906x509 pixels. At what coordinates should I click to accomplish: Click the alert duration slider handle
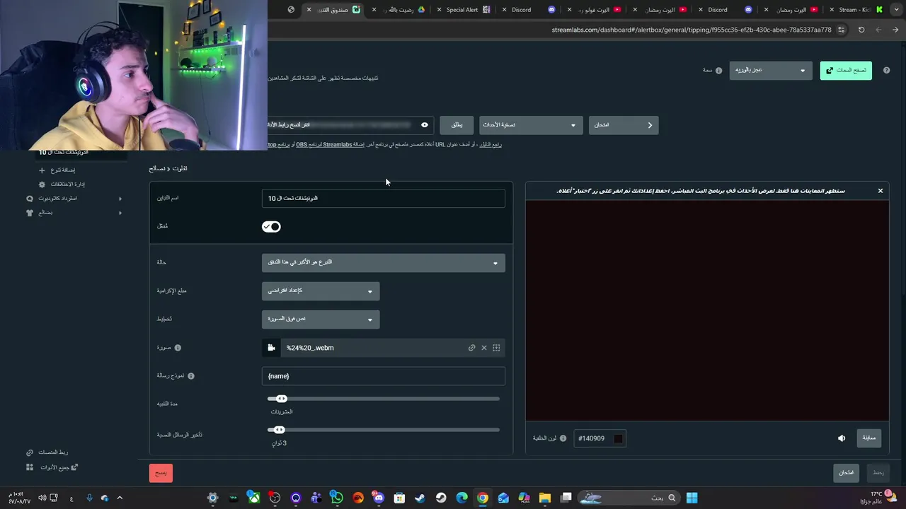282,399
